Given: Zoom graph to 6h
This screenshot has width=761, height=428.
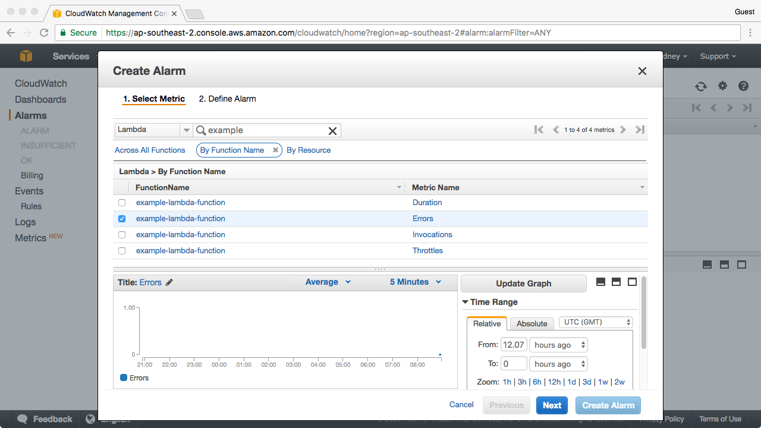Looking at the screenshot, I should pos(537,382).
